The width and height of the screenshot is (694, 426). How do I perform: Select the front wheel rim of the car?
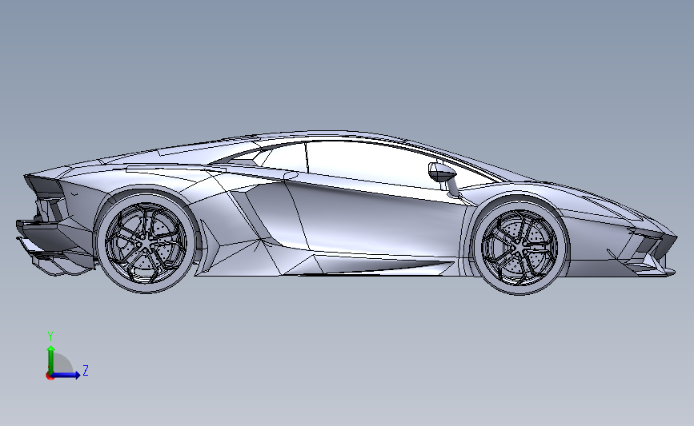coord(520,248)
